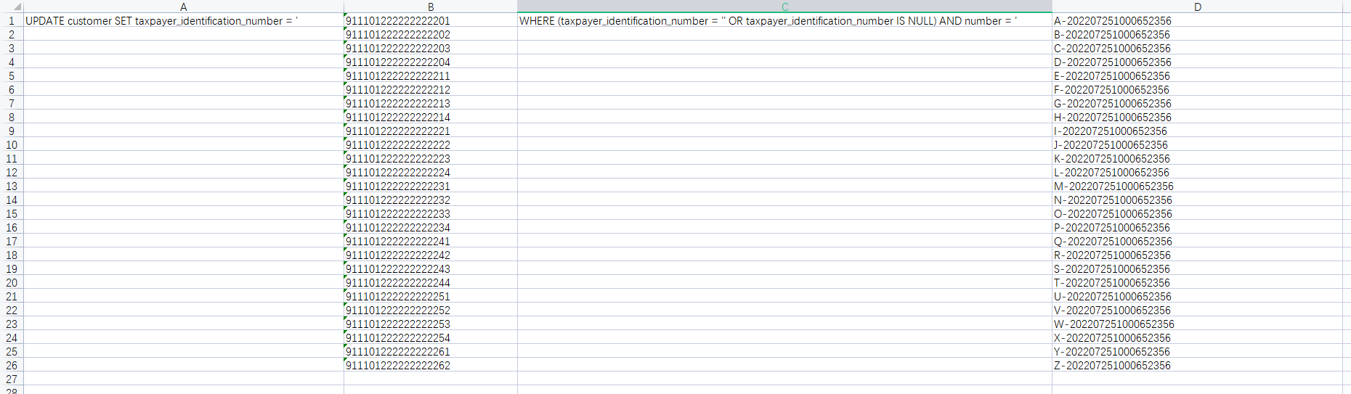Click cell S-202207251000652356

tap(1198, 268)
